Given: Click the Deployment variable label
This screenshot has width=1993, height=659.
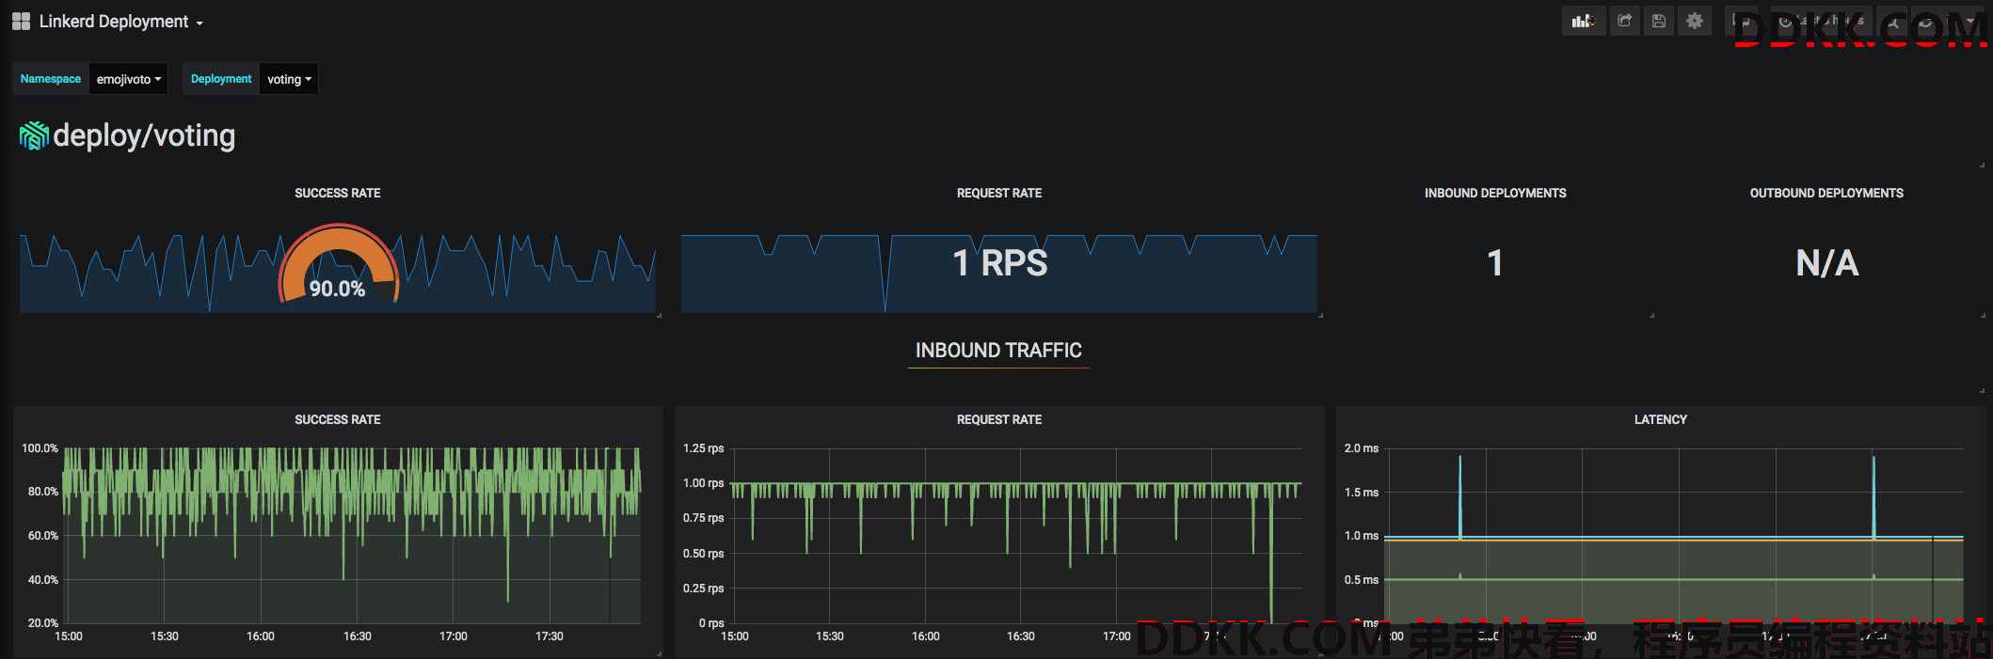Looking at the screenshot, I should click(221, 79).
